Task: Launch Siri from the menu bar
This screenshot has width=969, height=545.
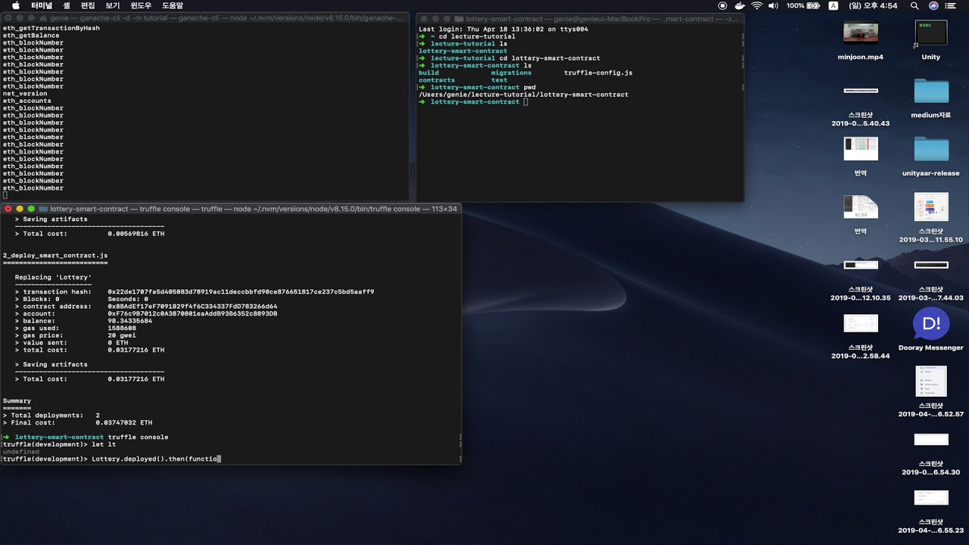Action: tap(933, 5)
